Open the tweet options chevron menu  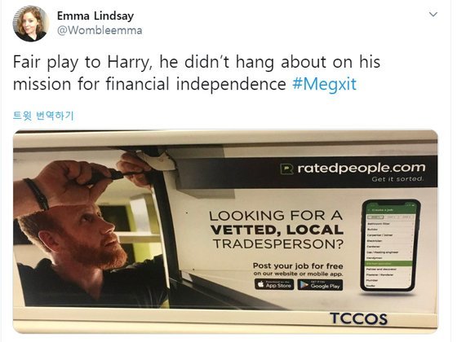tap(433, 14)
